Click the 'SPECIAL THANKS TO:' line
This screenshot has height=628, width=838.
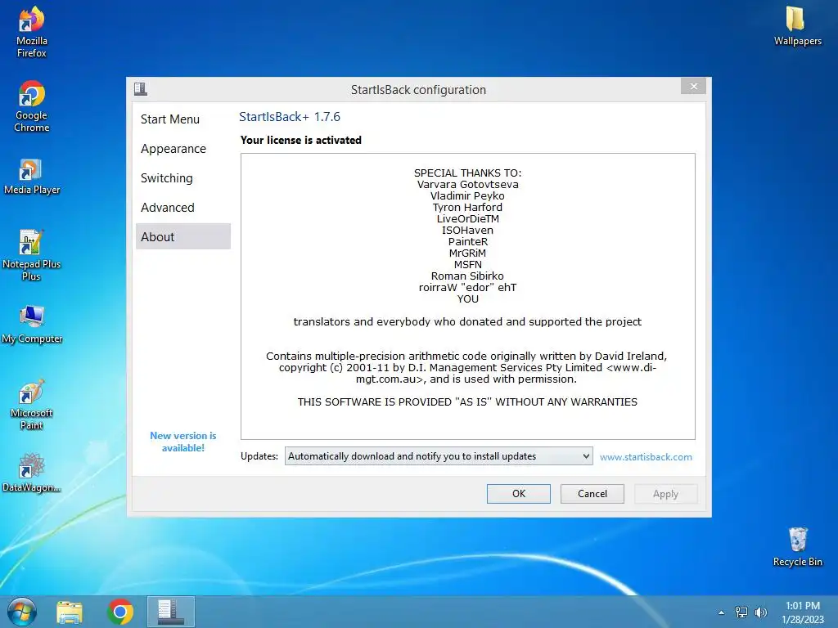click(467, 173)
